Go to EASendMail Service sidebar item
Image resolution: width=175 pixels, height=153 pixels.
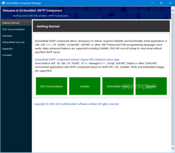click(16, 42)
